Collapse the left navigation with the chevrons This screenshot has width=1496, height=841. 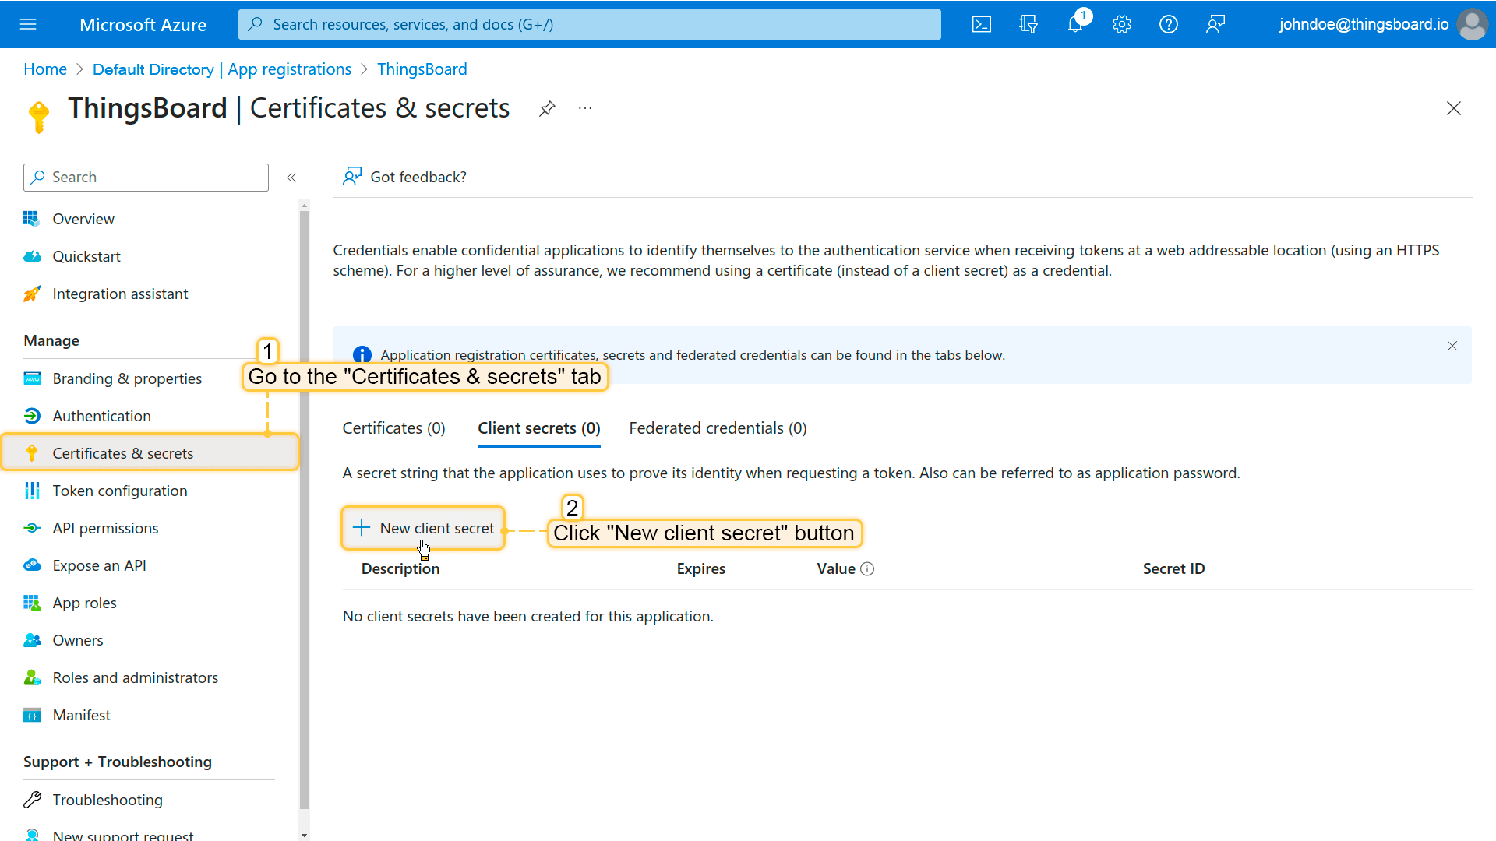pos(291,178)
